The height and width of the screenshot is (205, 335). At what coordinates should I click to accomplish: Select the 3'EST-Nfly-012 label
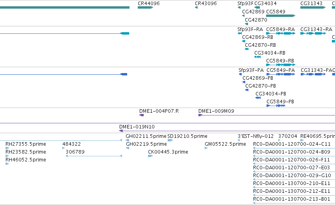tap(256, 136)
